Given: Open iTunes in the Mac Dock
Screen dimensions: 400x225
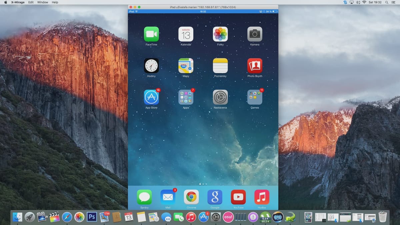Looking at the screenshot, I should (x=191, y=217).
